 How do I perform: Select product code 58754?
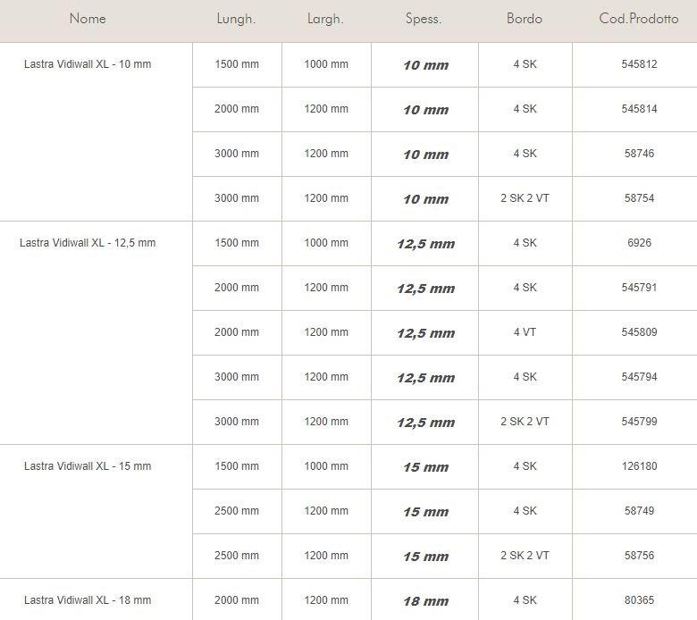(639, 198)
